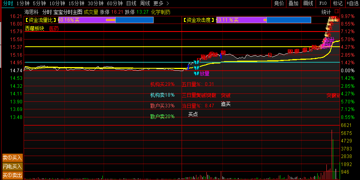360x180 pixels.
Task: Click the 资金流量比 purple buy bar
Action: coord(87,20)
